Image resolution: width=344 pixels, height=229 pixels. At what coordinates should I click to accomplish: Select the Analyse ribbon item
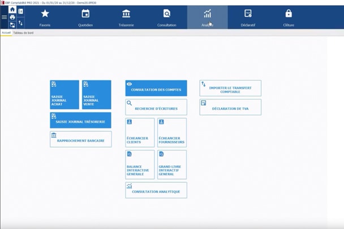tap(207, 17)
